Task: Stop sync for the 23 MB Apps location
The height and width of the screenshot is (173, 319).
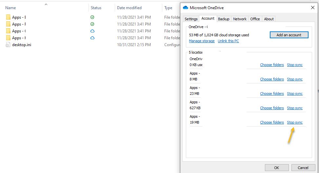Action: point(295,94)
